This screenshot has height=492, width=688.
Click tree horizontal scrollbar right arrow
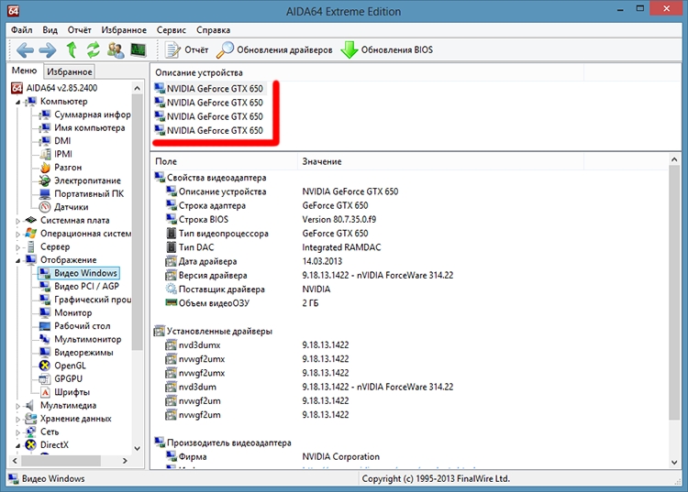tap(125, 461)
